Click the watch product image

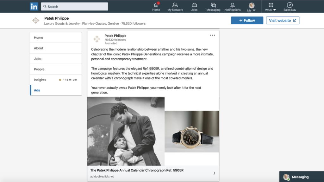192,132
